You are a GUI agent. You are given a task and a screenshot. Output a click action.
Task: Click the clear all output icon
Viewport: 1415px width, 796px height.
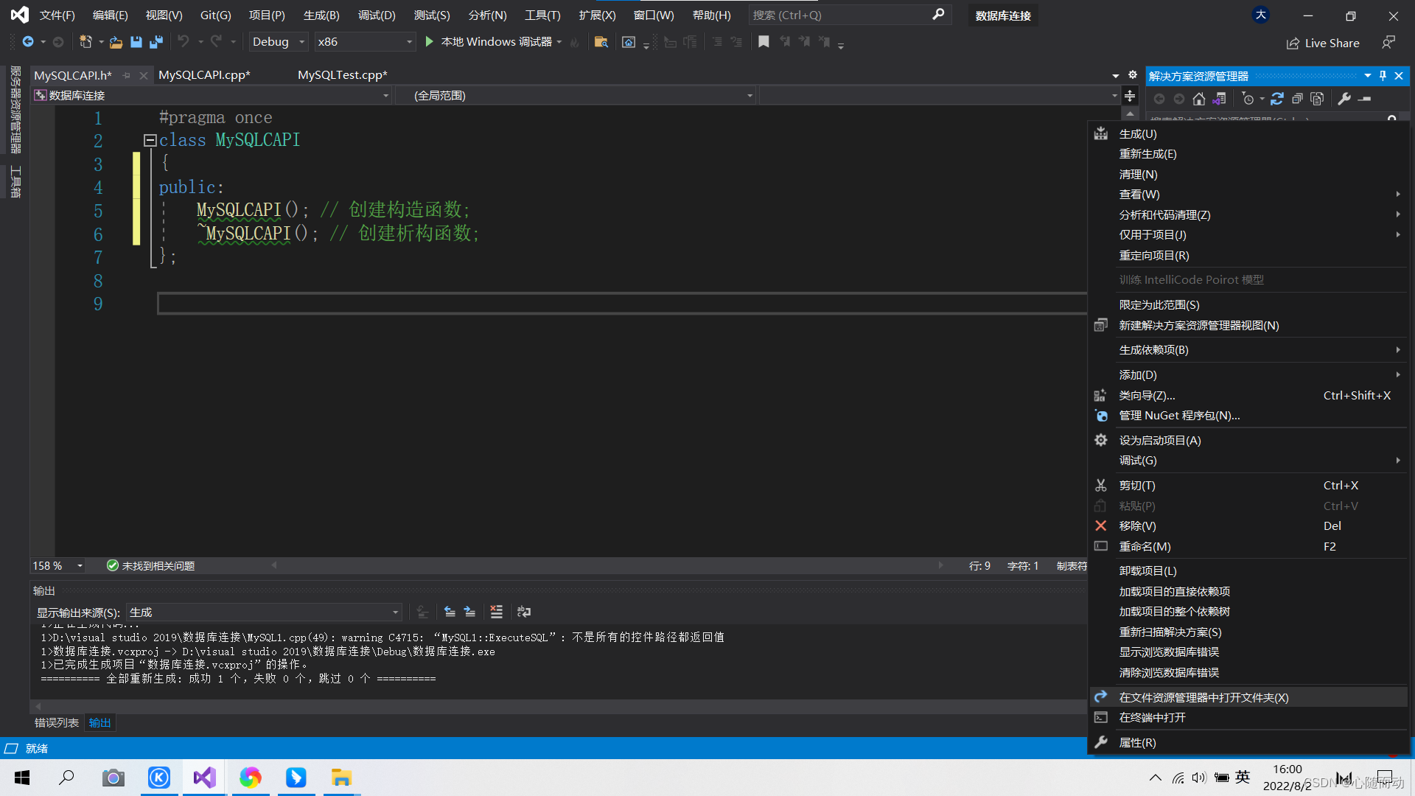pyautogui.click(x=496, y=612)
